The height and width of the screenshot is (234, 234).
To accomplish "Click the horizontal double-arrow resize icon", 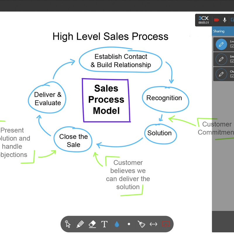I will coord(153,224).
